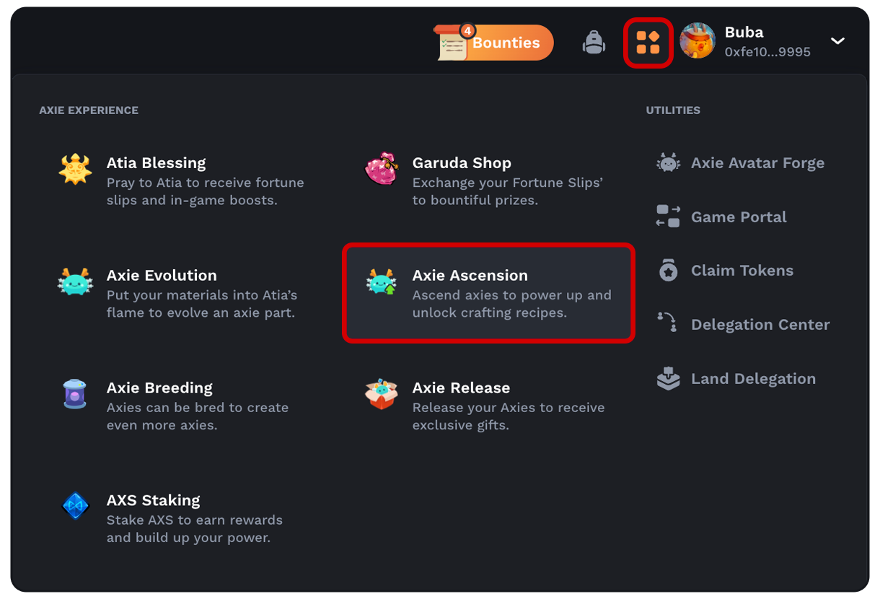Select the Axie Evolution icon
Viewport: 880px width, 599px height.
(x=75, y=281)
